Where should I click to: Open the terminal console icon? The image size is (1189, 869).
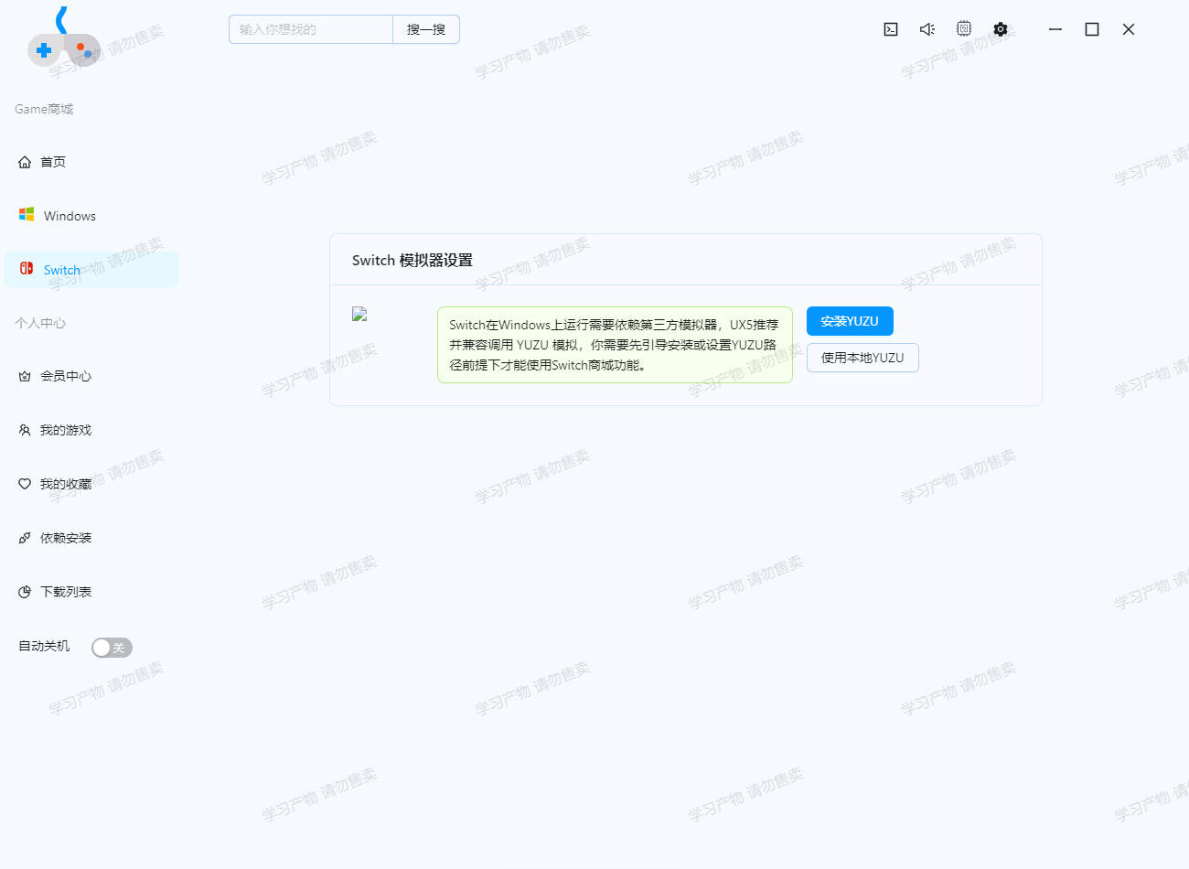coord(891,29)
